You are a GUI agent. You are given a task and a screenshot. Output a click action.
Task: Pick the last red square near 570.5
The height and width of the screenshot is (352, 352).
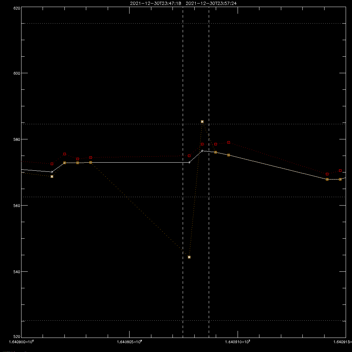pyautogui.click(x=340, y=171)
